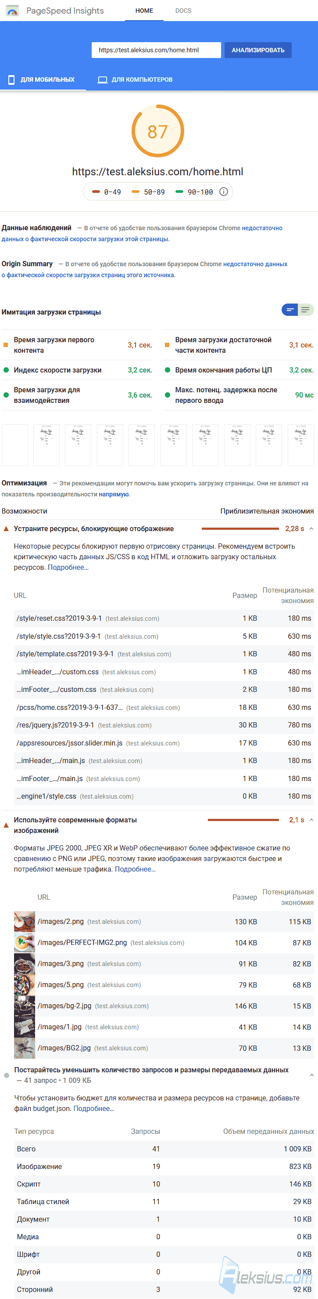Click the /style/style.css URL row
The width and height of the screenshot is (318, 1299).
[x=164, y=637]
